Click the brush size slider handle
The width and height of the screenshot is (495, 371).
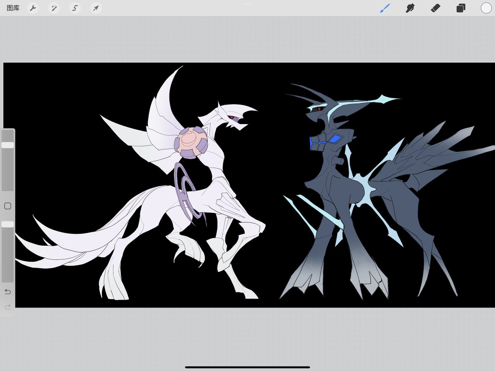tap(7, 145)
